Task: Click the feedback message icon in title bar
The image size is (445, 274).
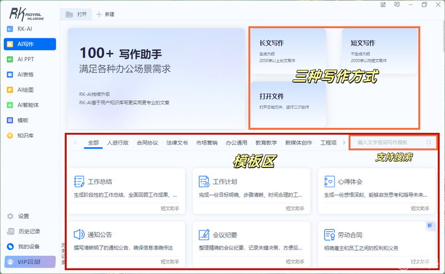Action: pyautogui.click(x=397, y=4)
